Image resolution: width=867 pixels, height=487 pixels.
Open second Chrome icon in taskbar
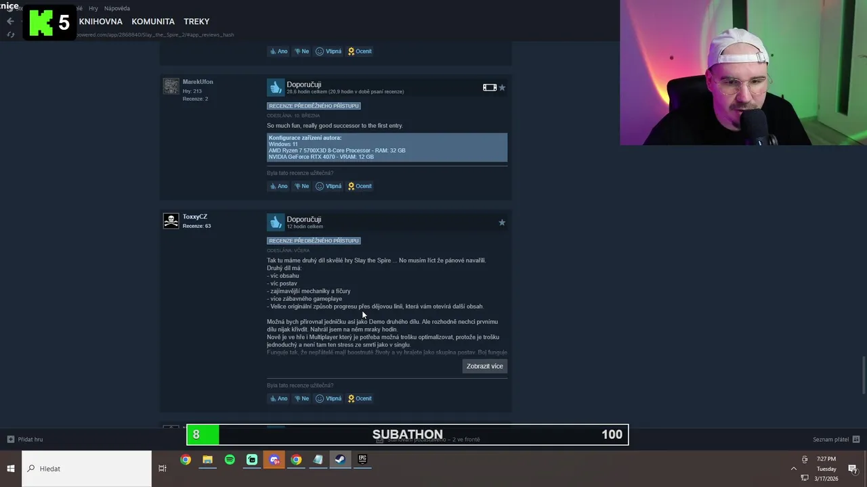pyautogui.click(x=296, y=460)
